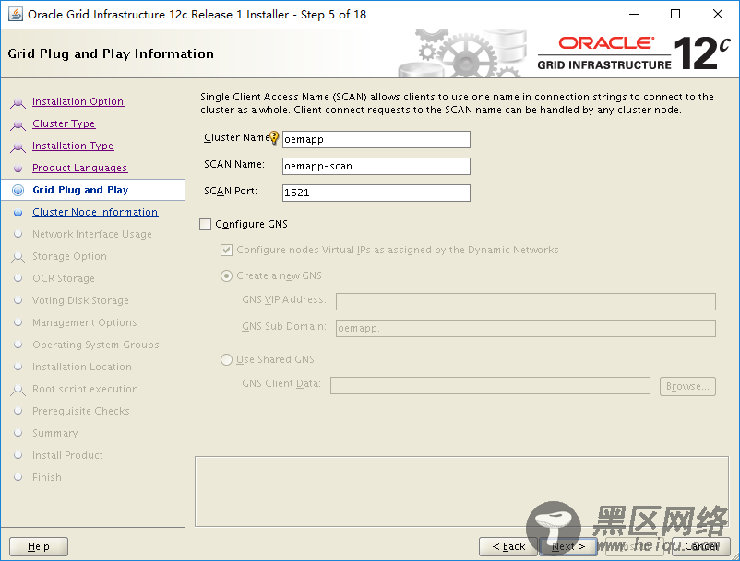Click the OCR Storage step
Image resolution: width=740 pixels, height=561 pixels.
click(x=64, y=278)
